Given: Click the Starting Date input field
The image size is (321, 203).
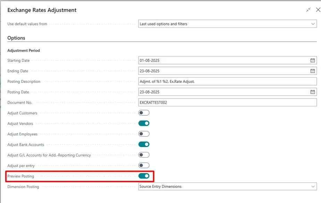Looking at the screenshot, I should 222,61.
